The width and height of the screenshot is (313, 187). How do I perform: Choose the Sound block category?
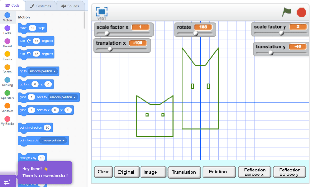pos(7,41)
